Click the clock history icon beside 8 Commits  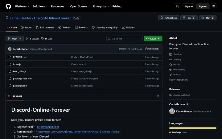(x=146, y=49)
